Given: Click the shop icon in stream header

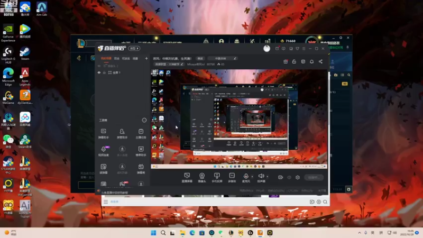Looking at the screenshot, I should pos(303,61).
